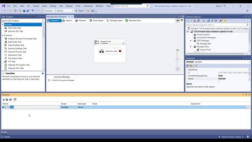The height and width of the screenshot is (142, 252).
Task: Select Connection Managers in Solution Explorer
Action: pyautogui.click(x=206, y=37)
